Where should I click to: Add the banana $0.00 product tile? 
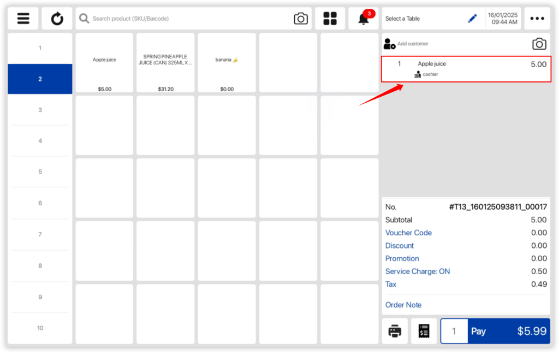click(227, 63)
